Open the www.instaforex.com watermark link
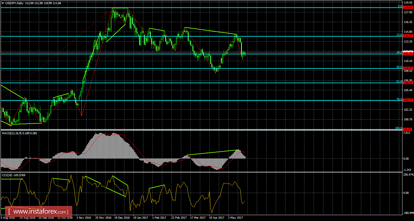The width and height of the screenshot is (414, 221). tap(39, 212)
